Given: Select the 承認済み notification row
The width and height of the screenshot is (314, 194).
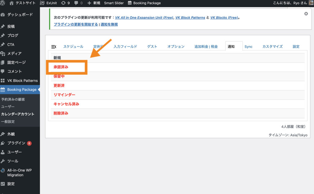Looking at the screenshot, I should click(x=61, y=67).
